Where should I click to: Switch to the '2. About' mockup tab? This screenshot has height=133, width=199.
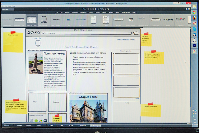[28, 126]
